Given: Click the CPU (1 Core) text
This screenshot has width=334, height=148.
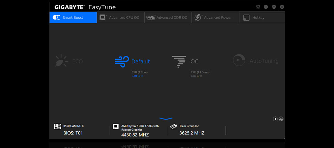Looking at the screenshot, I should coord(140,72).
